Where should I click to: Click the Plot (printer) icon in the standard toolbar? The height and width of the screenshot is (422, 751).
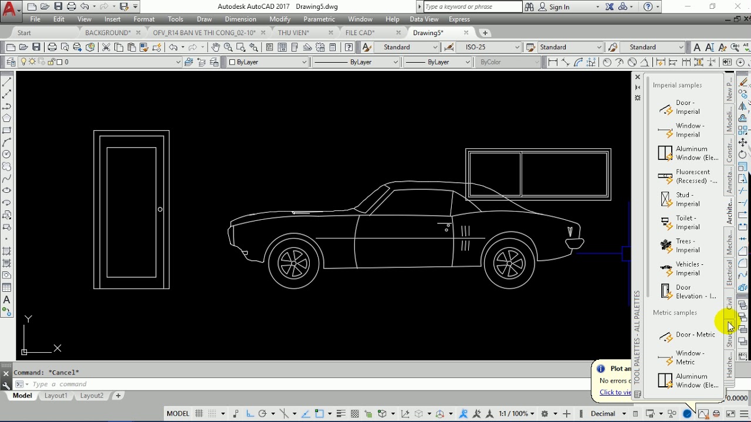52,47
